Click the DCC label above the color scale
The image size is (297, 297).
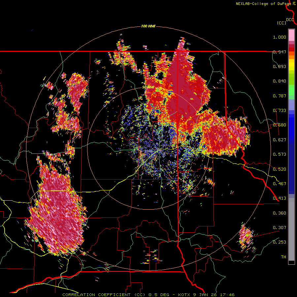pos(290,19)
